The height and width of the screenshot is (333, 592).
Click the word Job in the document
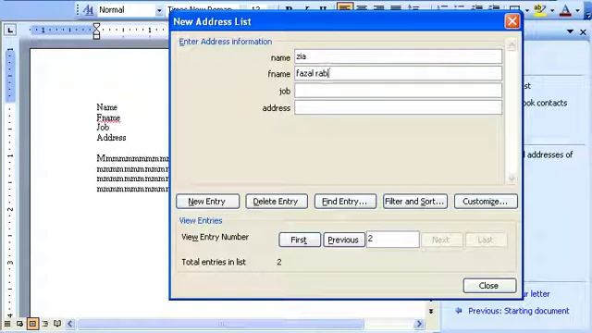(103, 128)
